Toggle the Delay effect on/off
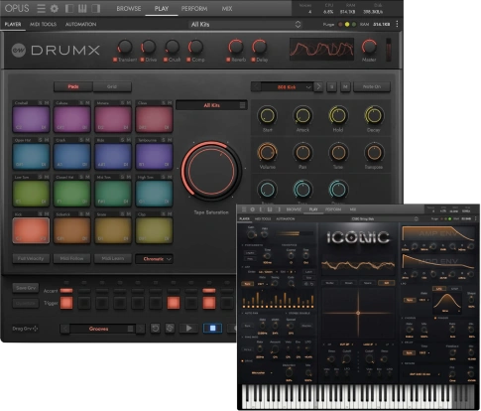 [x=253, y=60]
